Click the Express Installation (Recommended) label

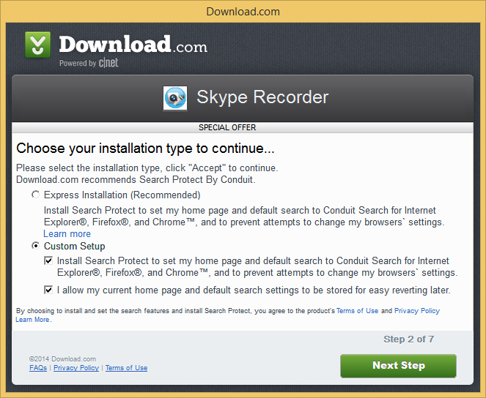[x=122, y=195]
